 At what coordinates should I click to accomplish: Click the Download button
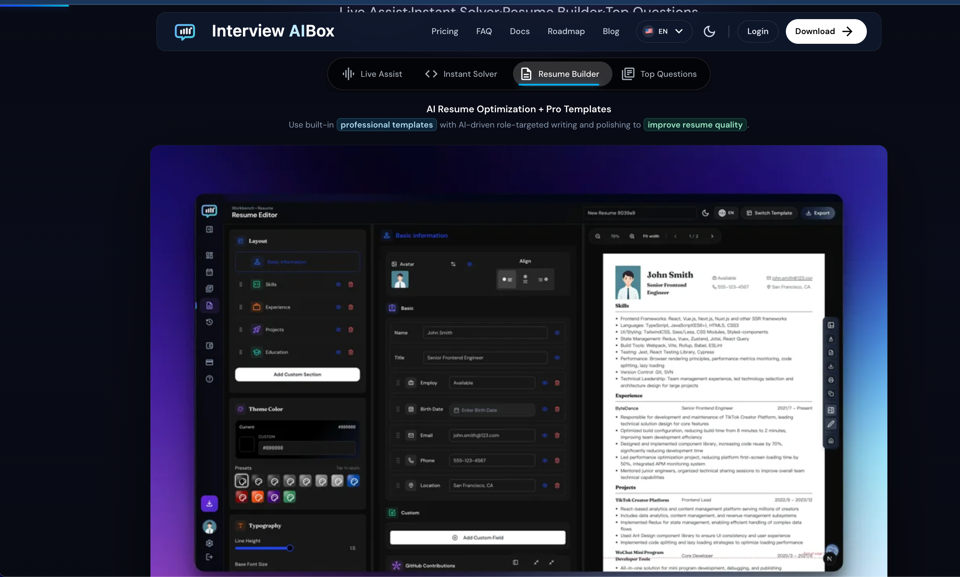826,32
